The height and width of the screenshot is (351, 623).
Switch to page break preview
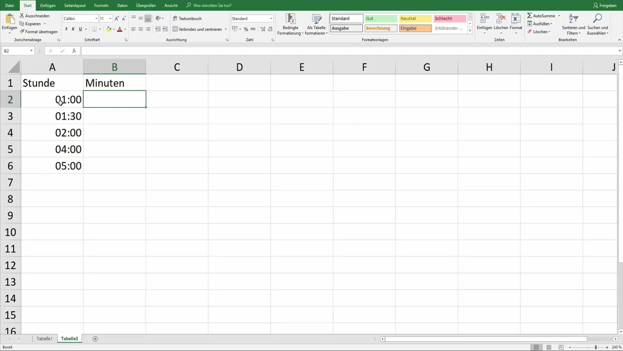[561, 347]
